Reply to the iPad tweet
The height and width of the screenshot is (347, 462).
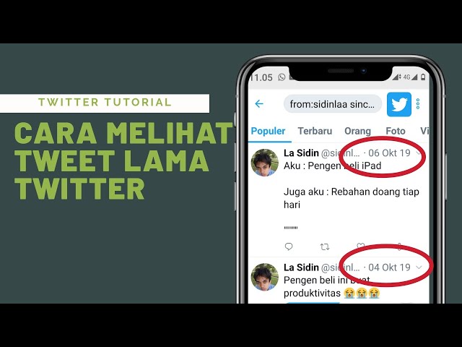coord(289,247)
